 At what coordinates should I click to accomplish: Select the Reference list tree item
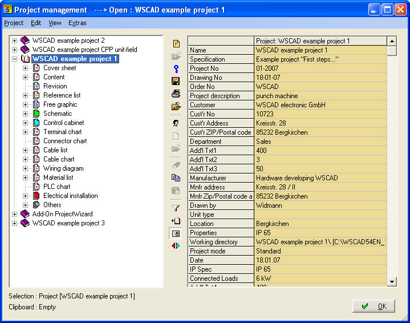pyautogui.click(x=62, y=95)
